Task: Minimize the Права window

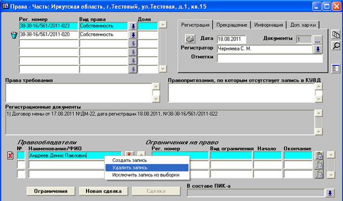Action: (317, 7)
